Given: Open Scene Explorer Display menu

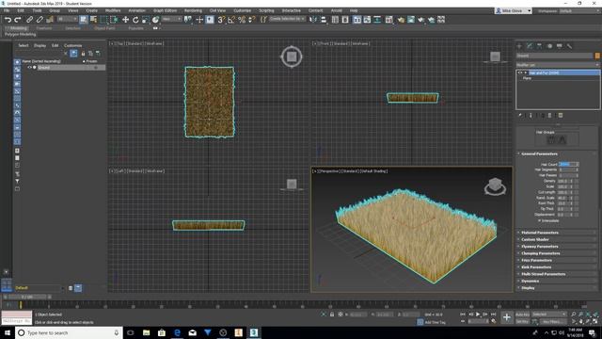Looking at the screenshot, I should click(40, 45).
